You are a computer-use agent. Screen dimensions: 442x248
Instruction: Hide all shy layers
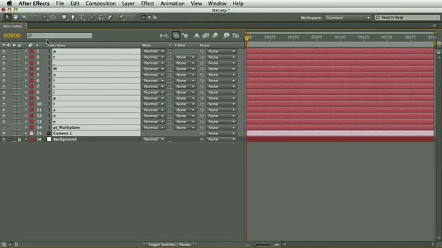197,35
